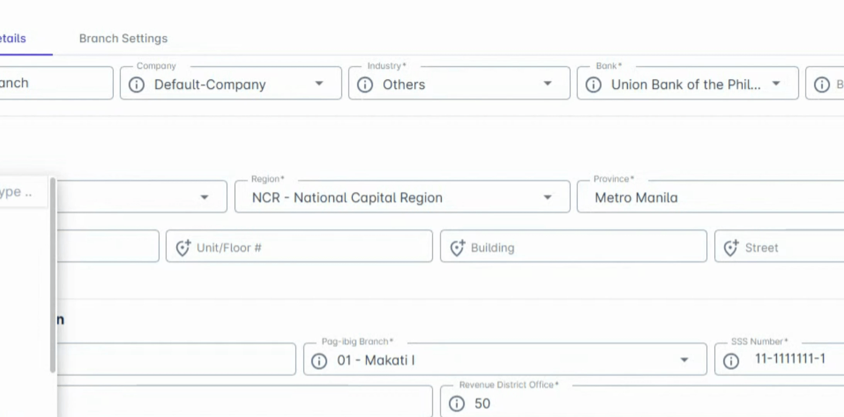Open the Bank dropdown arrow
Screen dimensions: 844x417
click(x=776, y=83)
